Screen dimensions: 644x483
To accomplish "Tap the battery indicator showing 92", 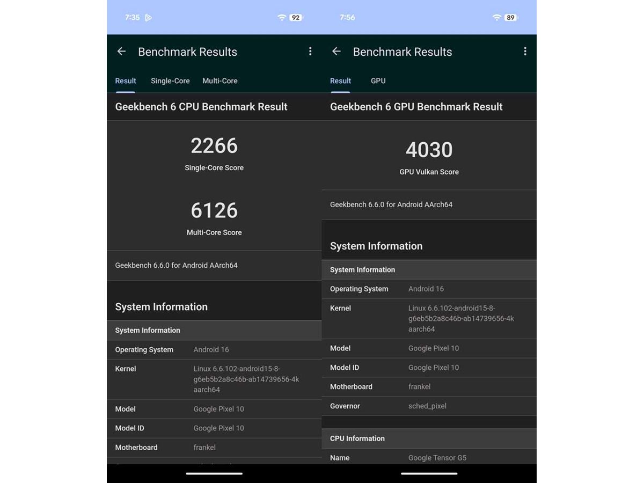I will [x=296, y=18].
